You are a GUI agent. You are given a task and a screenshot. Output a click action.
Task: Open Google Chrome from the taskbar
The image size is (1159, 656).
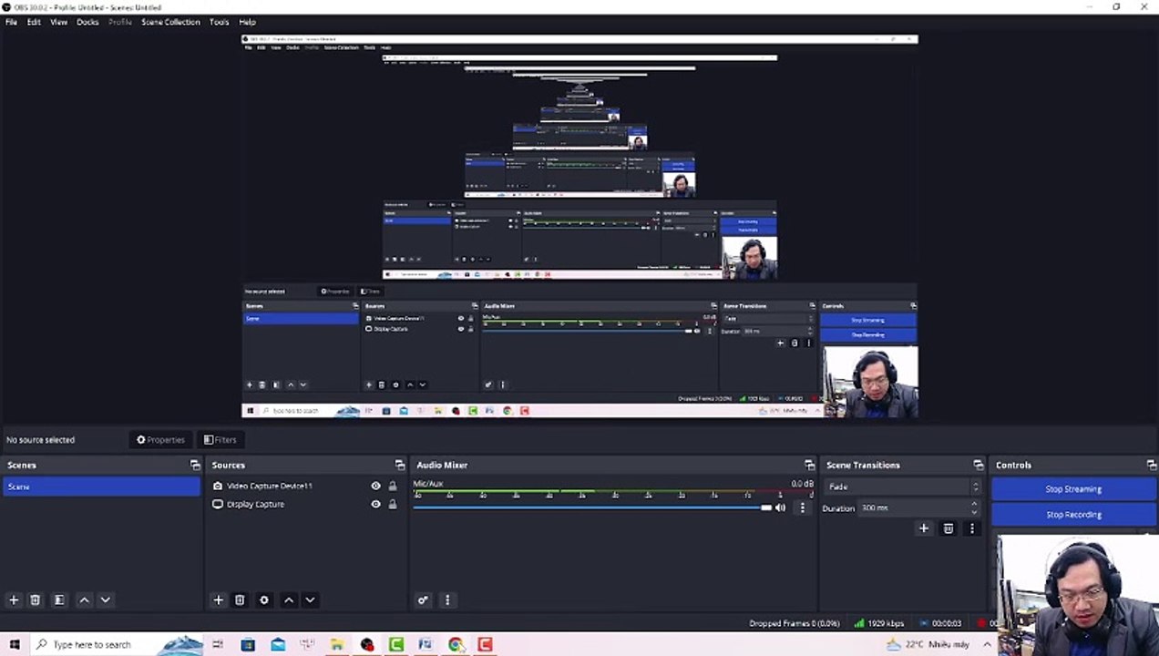pyautogui.click(x=456, y=644)
